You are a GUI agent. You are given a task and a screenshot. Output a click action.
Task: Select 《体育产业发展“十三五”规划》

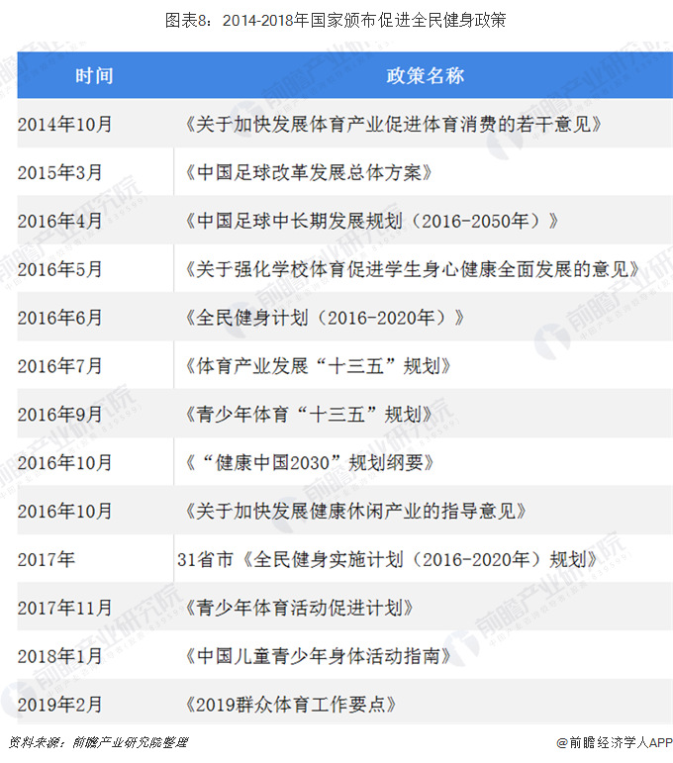pos(319,366)
